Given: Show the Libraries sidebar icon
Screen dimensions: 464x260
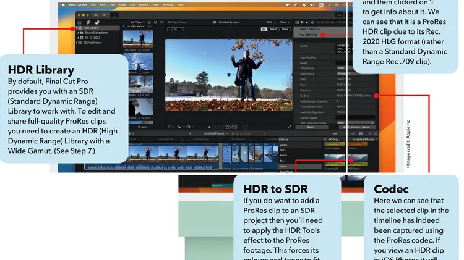Looking at the screenshot, I should click(x=80, y=22).
